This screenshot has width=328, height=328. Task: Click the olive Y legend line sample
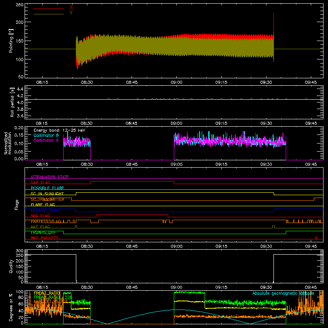(x=48, y=14)
